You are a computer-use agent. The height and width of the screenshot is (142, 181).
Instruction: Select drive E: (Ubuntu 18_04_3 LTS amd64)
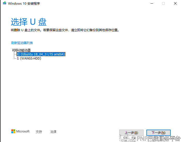(x=41, y=54)
